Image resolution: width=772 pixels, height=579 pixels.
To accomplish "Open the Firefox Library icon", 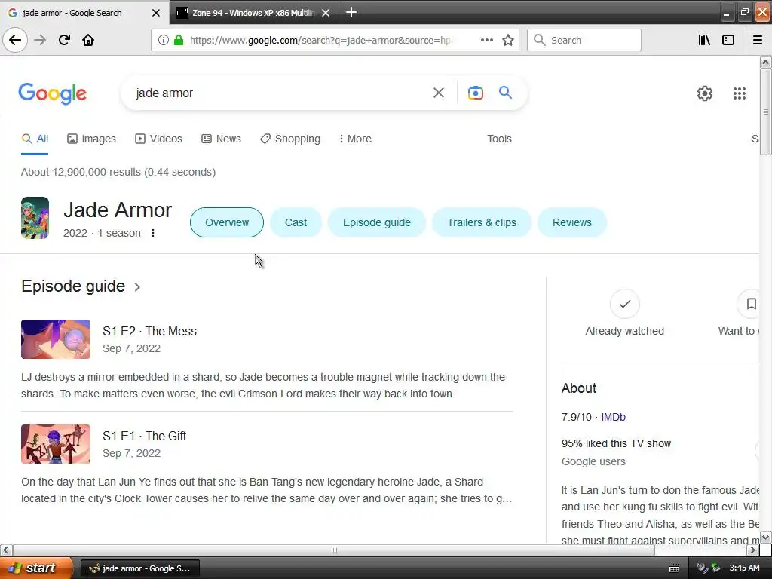I will pyautogui.click(x=704, y=40).
